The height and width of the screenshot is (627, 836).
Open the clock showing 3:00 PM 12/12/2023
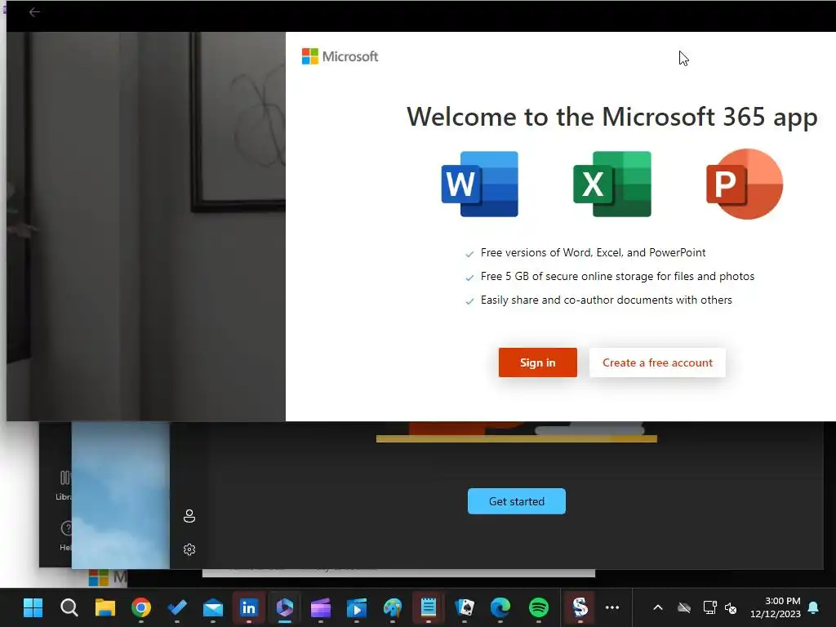click(x=776, y=607)
